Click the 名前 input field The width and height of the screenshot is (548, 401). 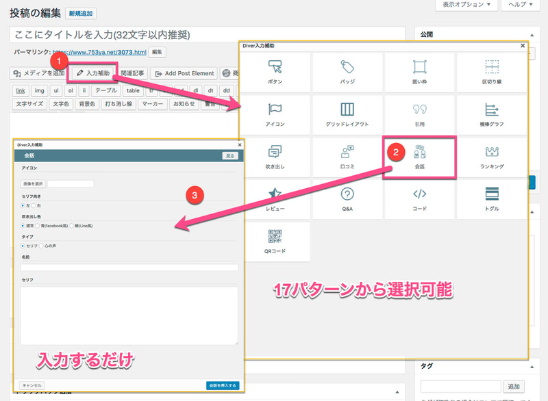pos(129,267)
